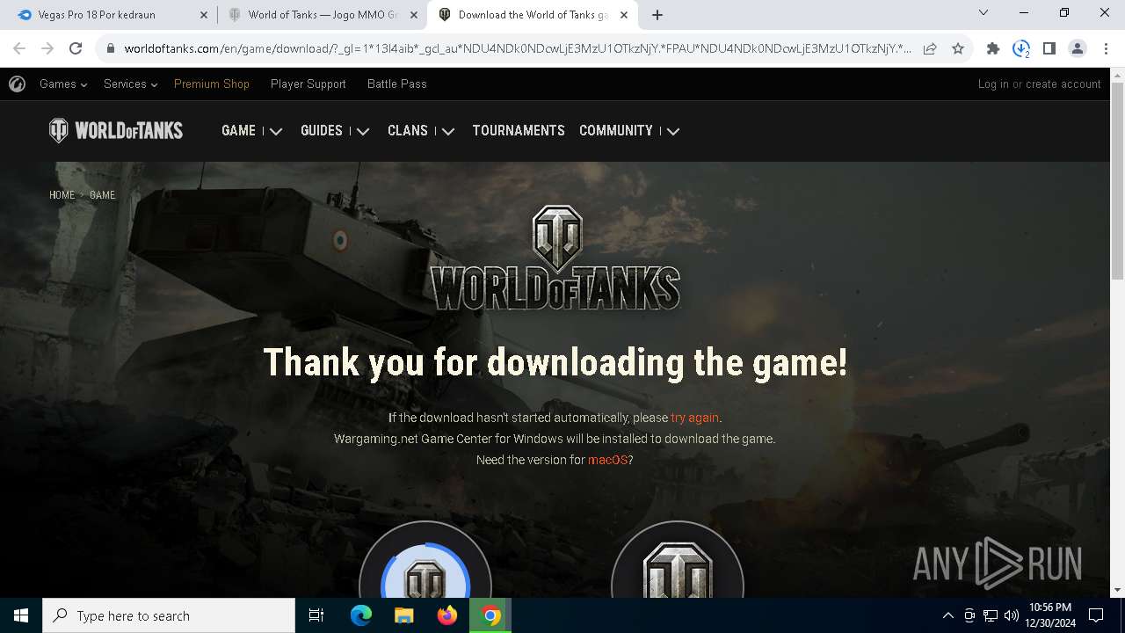Screen dimensions: 1125x633
Task: Close the World of Tanks Jogo MMO tab
Action: (414, 15)
